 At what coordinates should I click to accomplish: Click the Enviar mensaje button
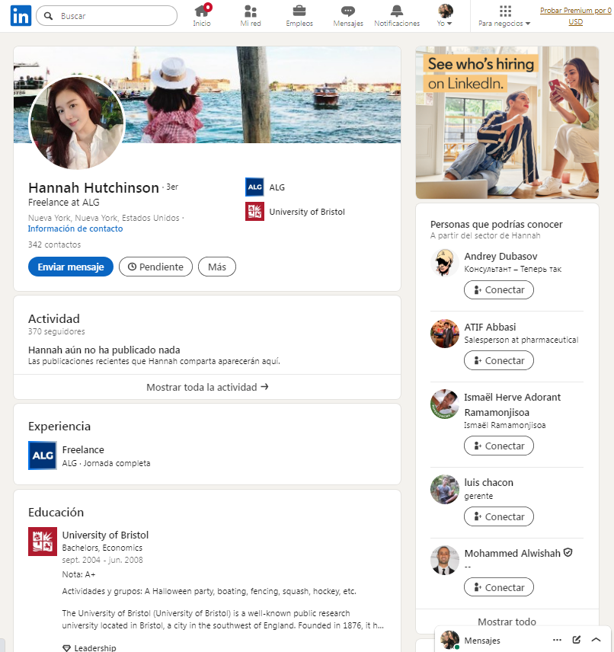pos(71,267)
